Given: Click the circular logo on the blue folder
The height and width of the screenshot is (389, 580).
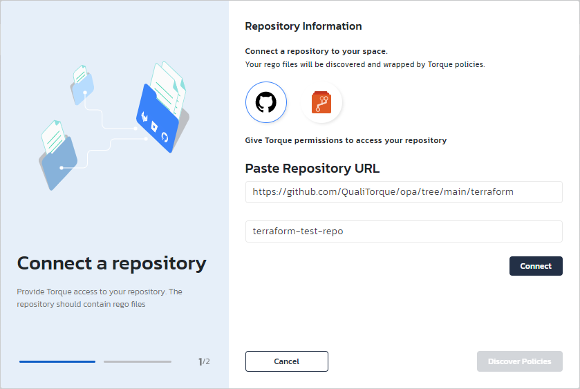Looking at the screenshot, I should (x=165, y=137).
